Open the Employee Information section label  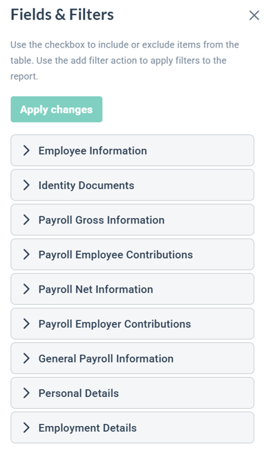click(93, 151)
